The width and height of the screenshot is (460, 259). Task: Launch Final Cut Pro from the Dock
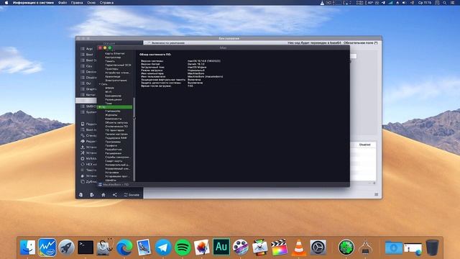click(x=279, y=247)
